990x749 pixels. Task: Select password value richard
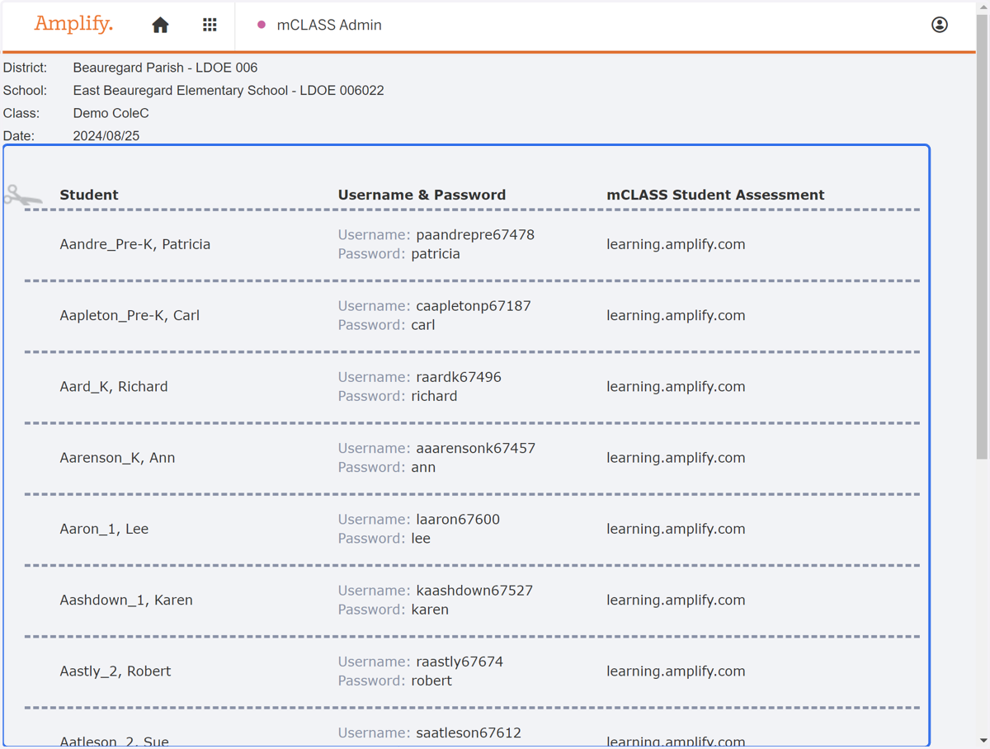click(x=434, y=396)
